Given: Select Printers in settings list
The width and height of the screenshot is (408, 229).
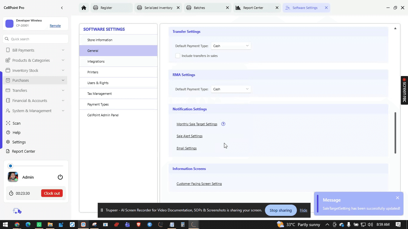Looking at the screenshot, I should (118, 72).
